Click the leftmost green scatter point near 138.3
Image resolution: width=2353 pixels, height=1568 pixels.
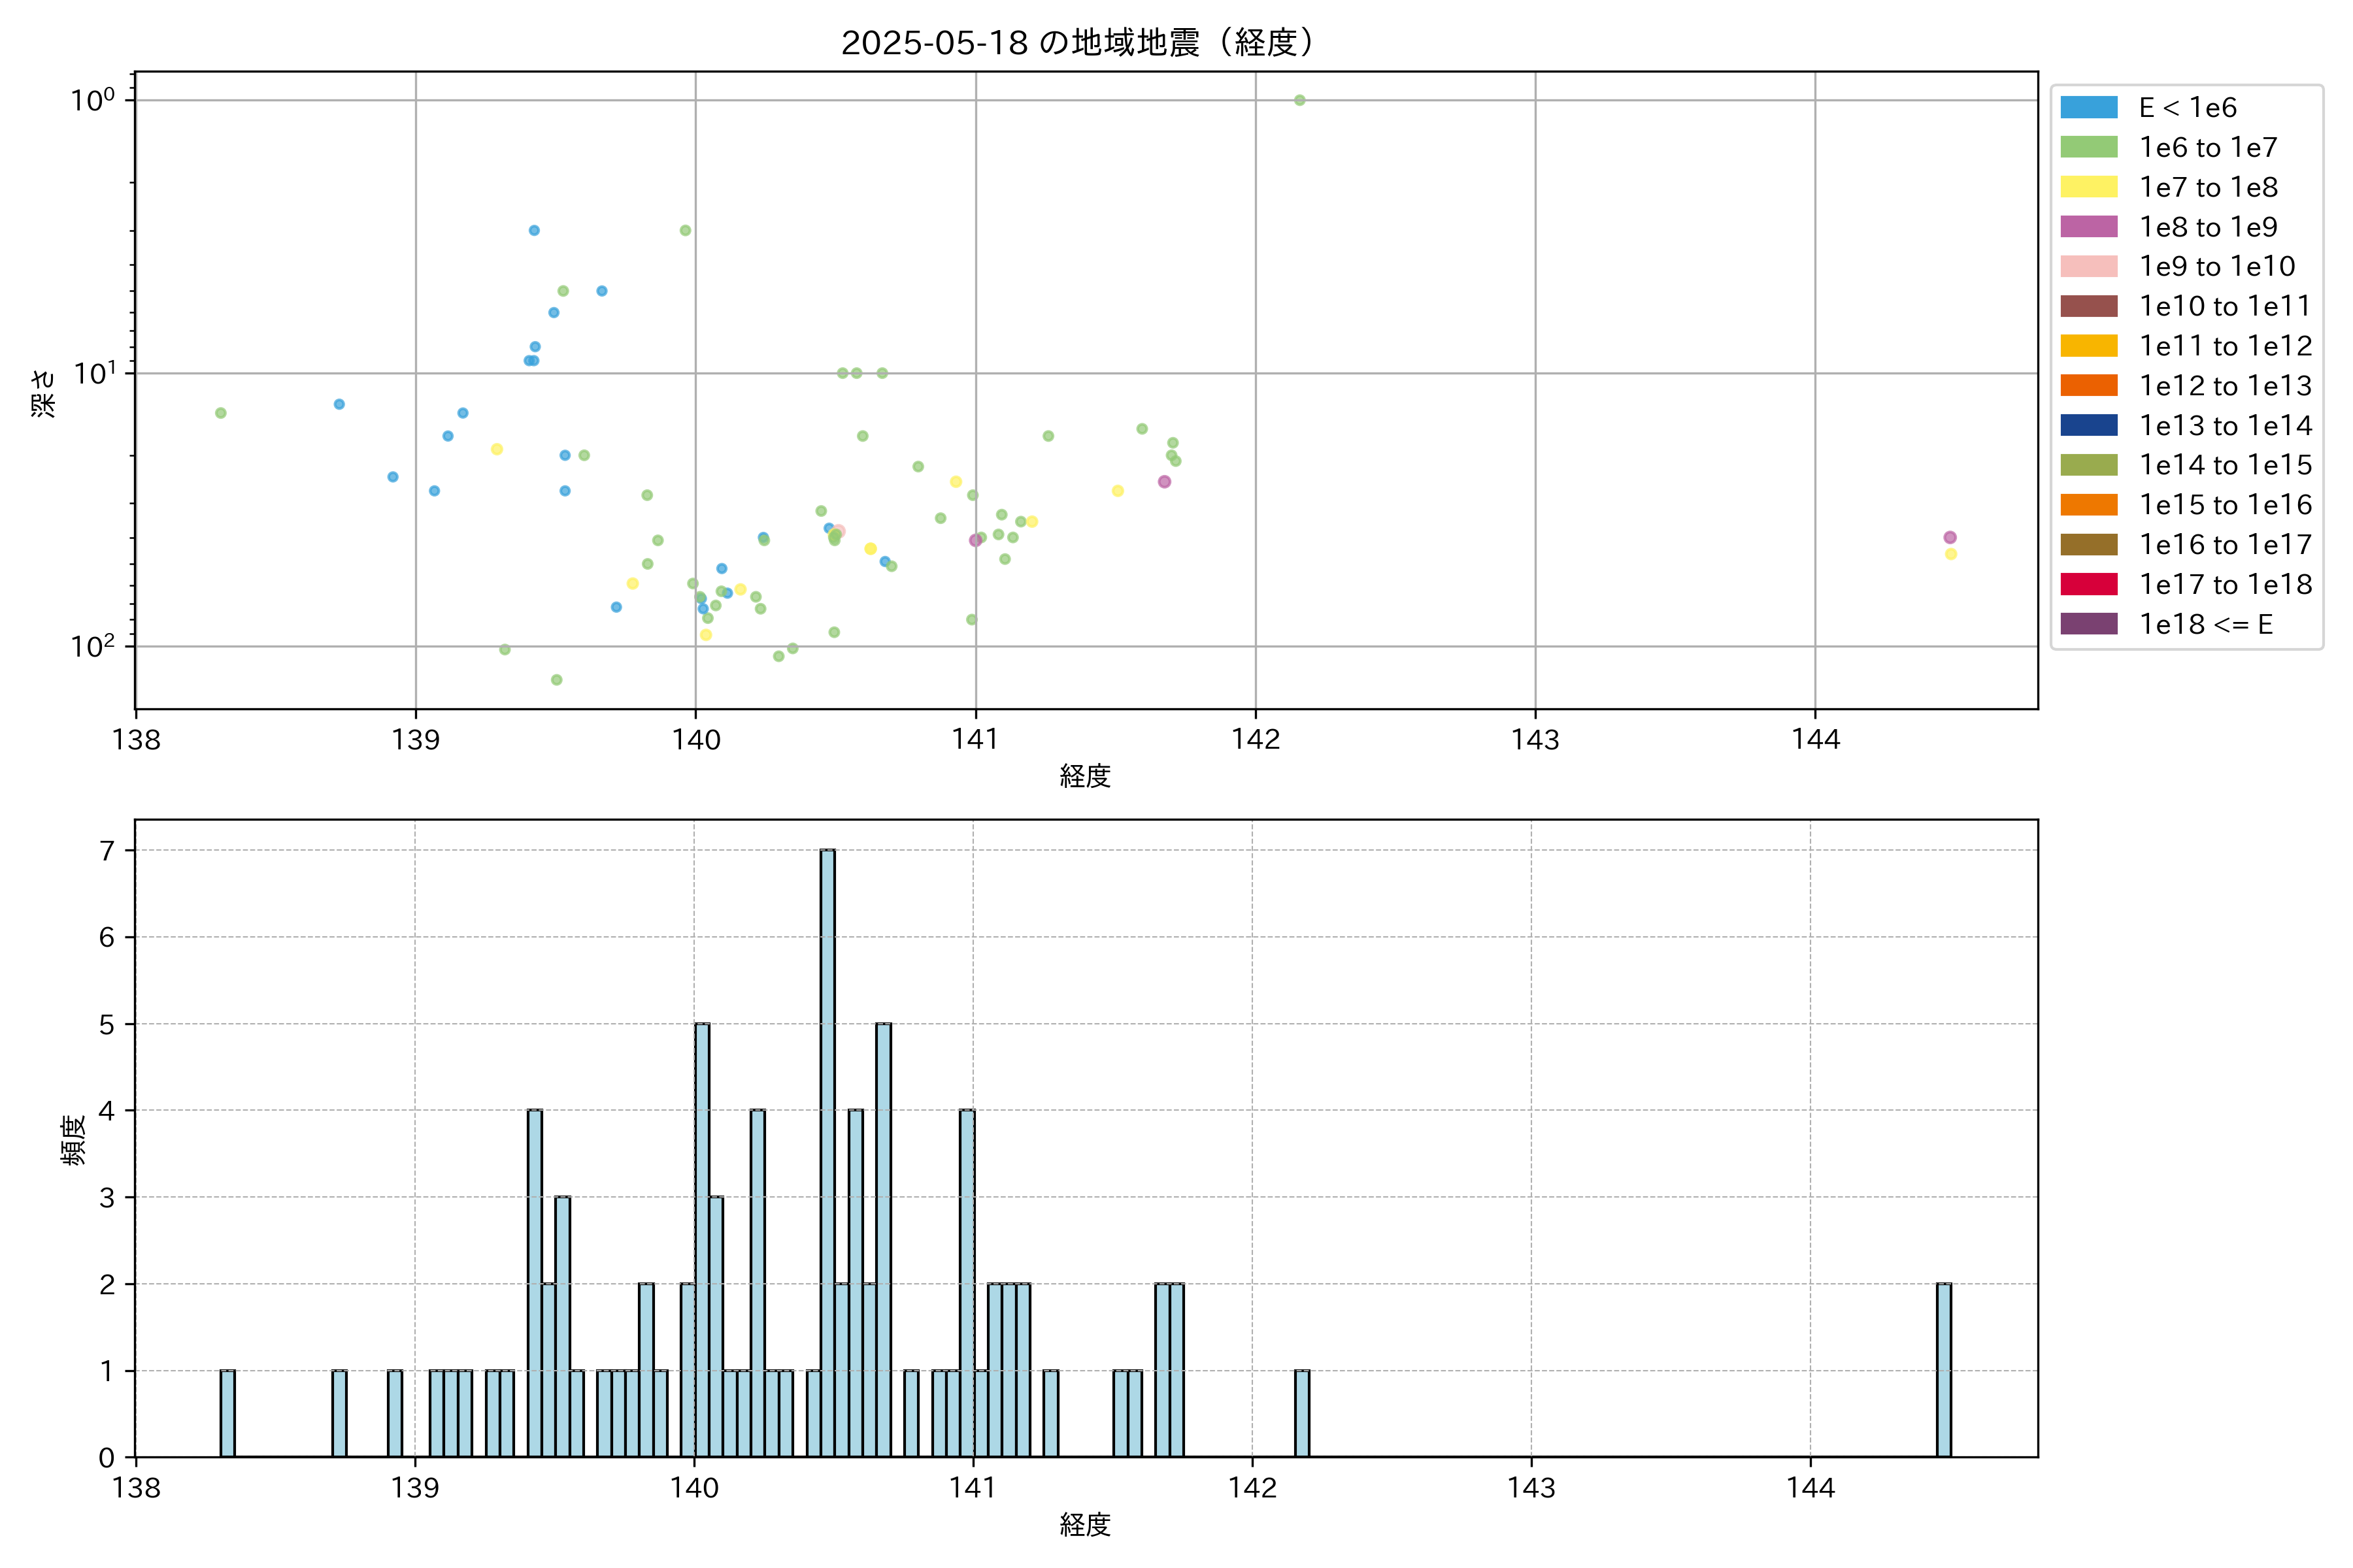point(220,413)
